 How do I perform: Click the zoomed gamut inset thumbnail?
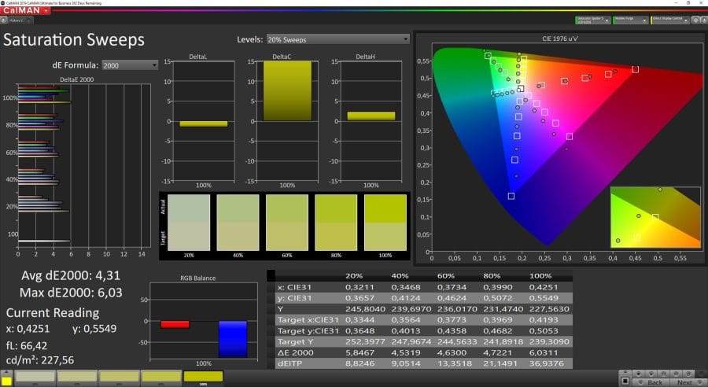coord(655,216)
